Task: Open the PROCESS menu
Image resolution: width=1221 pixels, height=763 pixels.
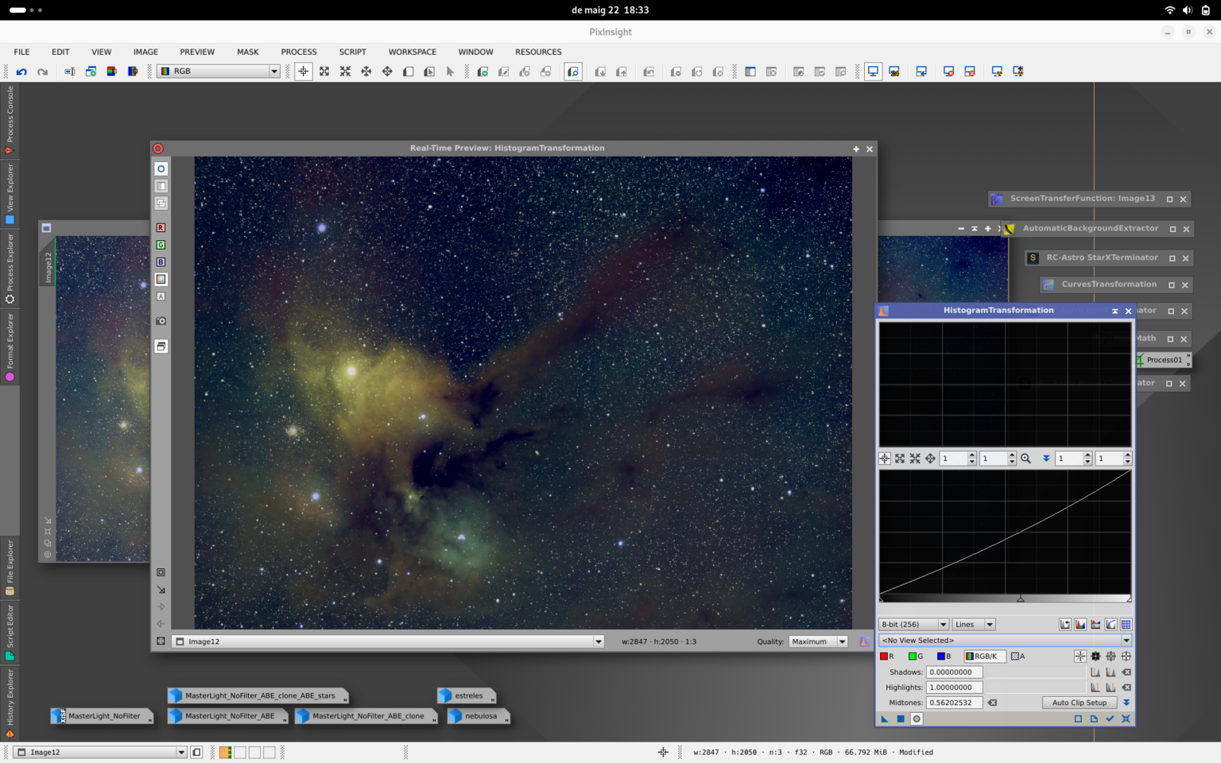Action: tap(299, 52)
